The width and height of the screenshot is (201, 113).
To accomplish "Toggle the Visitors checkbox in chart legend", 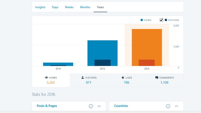I will 162,20.
